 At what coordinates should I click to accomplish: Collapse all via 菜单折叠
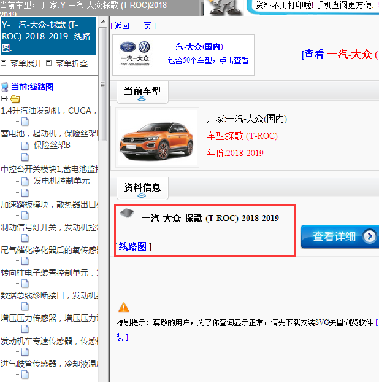[72, 63]
